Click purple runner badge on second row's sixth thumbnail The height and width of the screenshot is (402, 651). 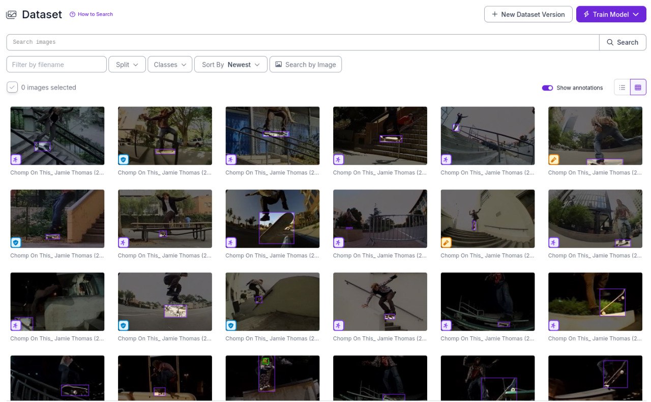[x=554, y=243]
